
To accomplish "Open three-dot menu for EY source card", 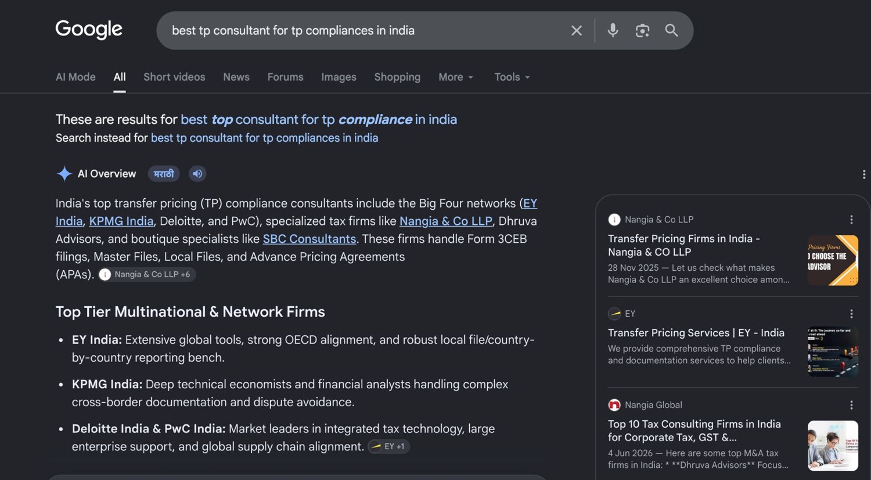I will coord(851,314).
